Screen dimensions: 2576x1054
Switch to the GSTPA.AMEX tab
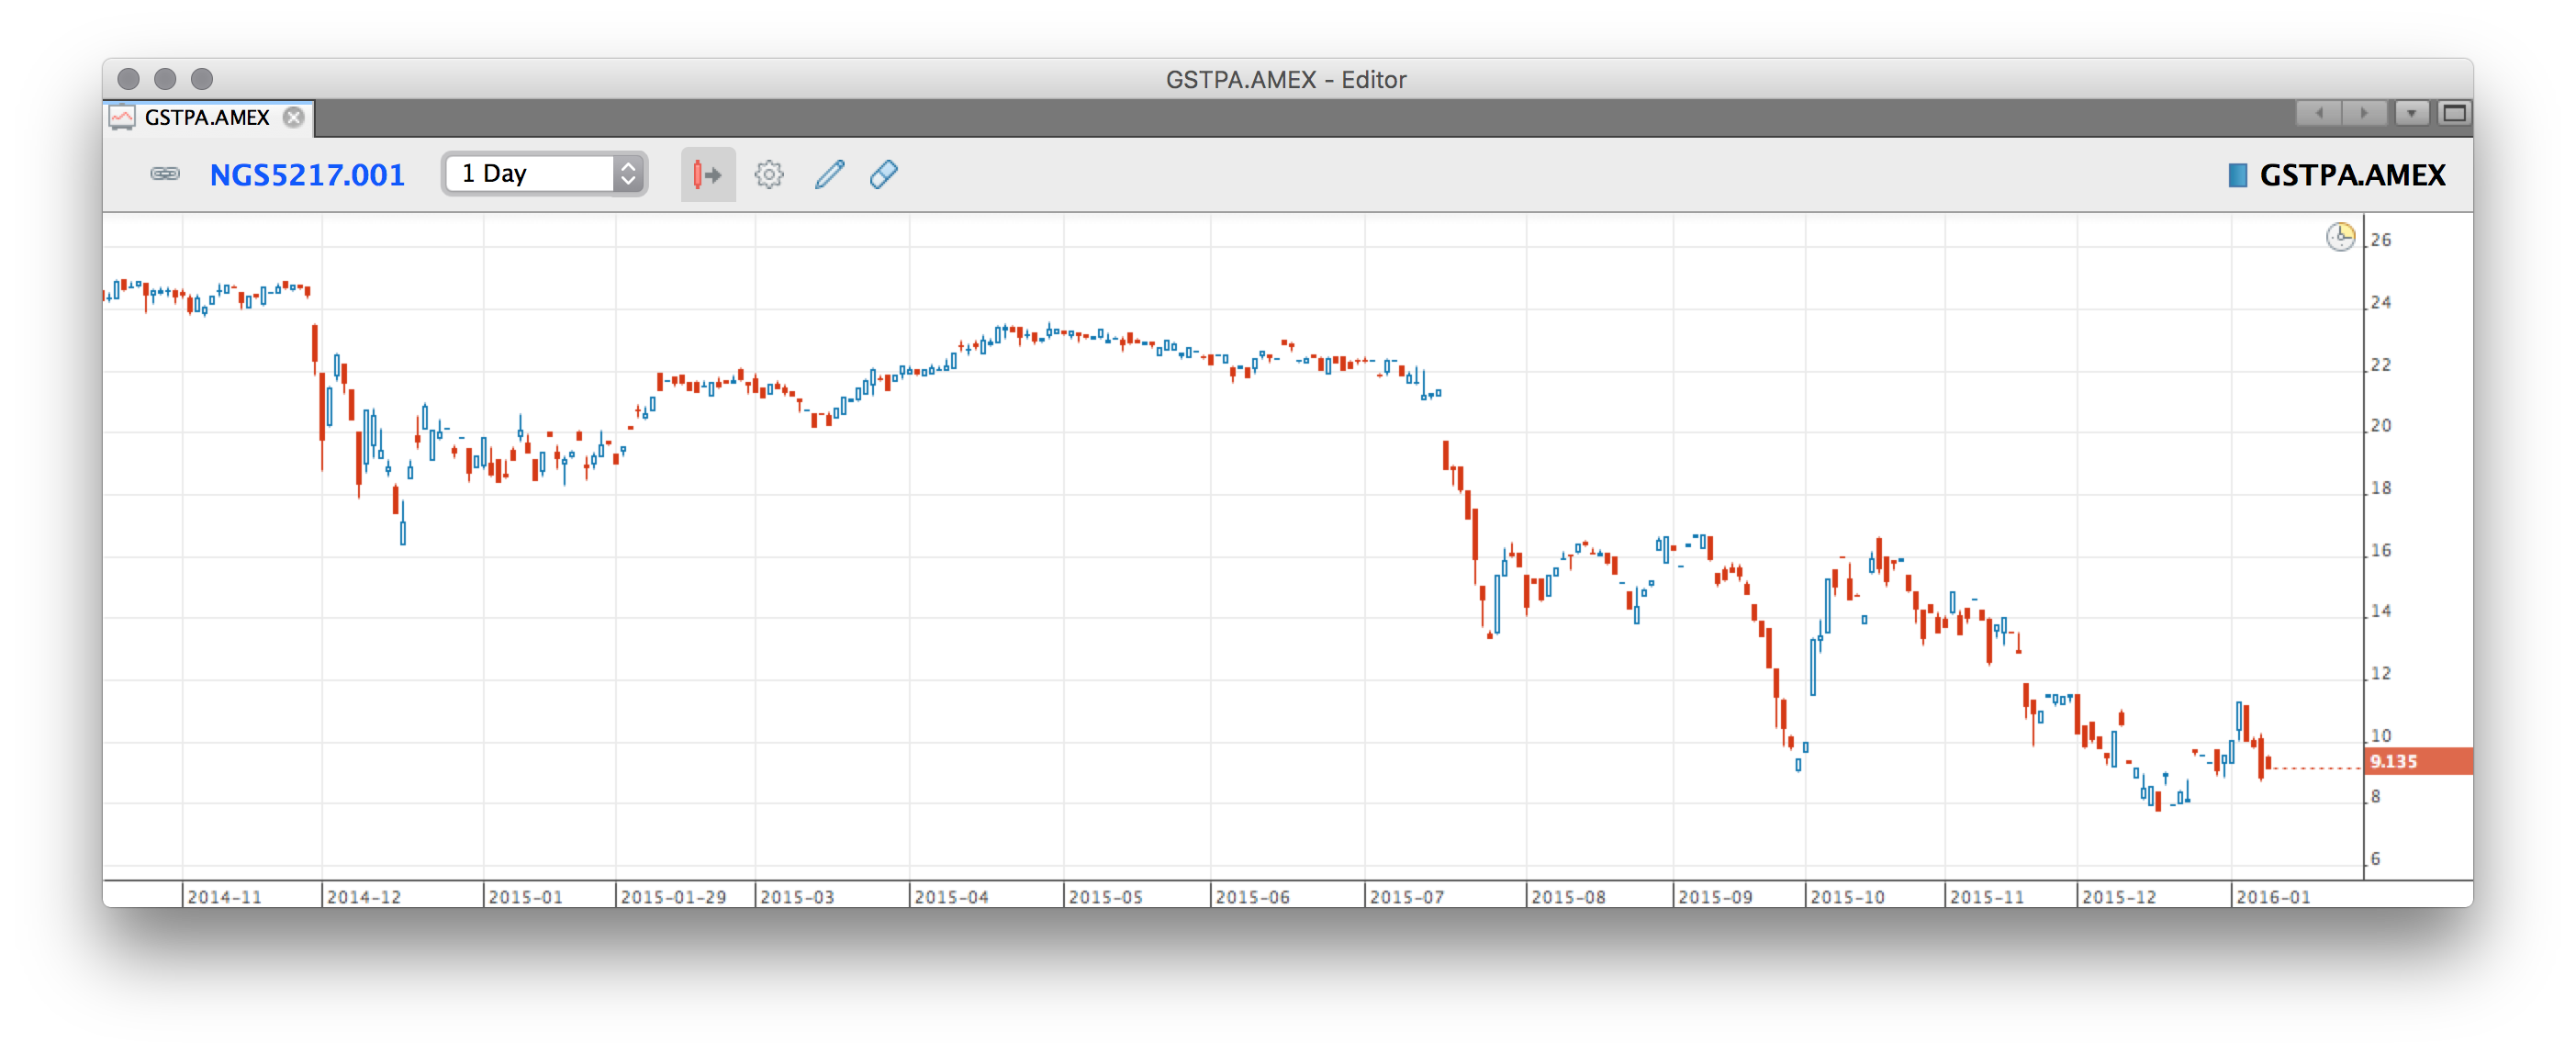pyautogui.click(x=207, y=118)
